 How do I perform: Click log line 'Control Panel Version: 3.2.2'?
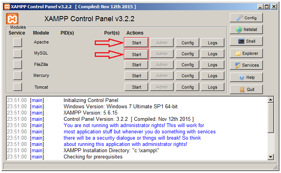tap(129, 119)
